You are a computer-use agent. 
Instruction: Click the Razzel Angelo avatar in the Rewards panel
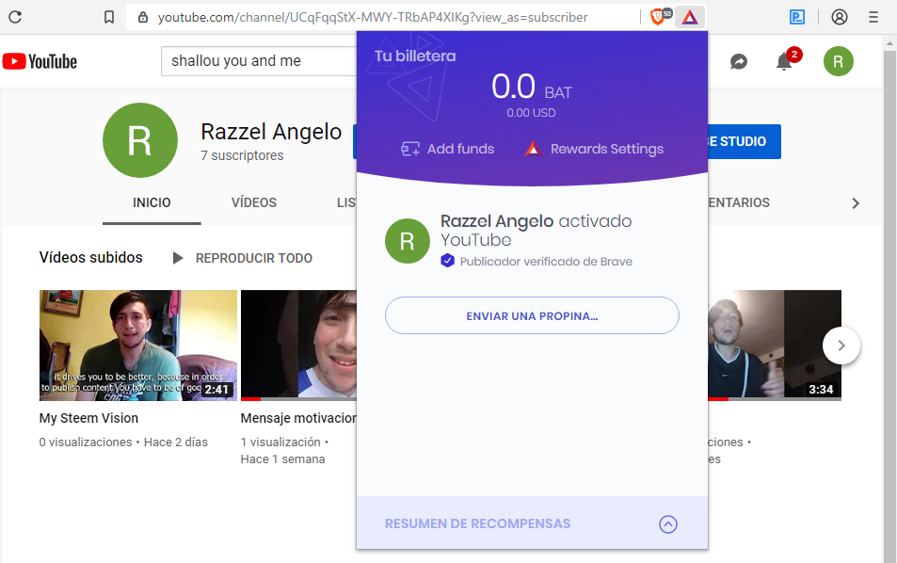(x=408, y=241)
